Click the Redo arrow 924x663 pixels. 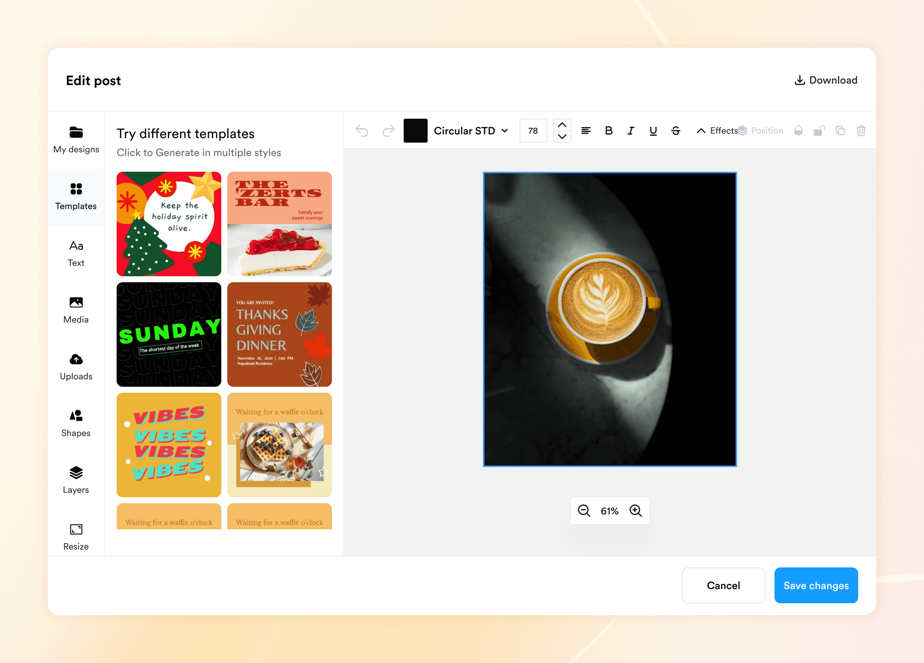coord(389,131)
